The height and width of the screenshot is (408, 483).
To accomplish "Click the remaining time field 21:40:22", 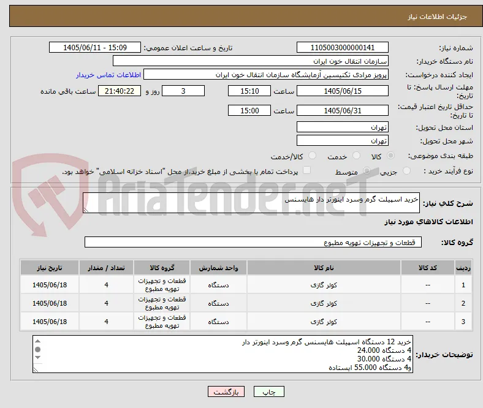I will [x=120, y=91].
